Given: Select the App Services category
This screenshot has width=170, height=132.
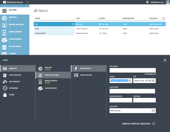Looking at the screenshot, I should 18,82.
